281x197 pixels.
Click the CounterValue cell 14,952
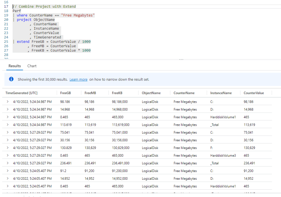tap(248, 179)
